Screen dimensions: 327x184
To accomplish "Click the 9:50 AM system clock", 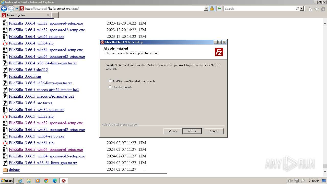I will [314, 181].
